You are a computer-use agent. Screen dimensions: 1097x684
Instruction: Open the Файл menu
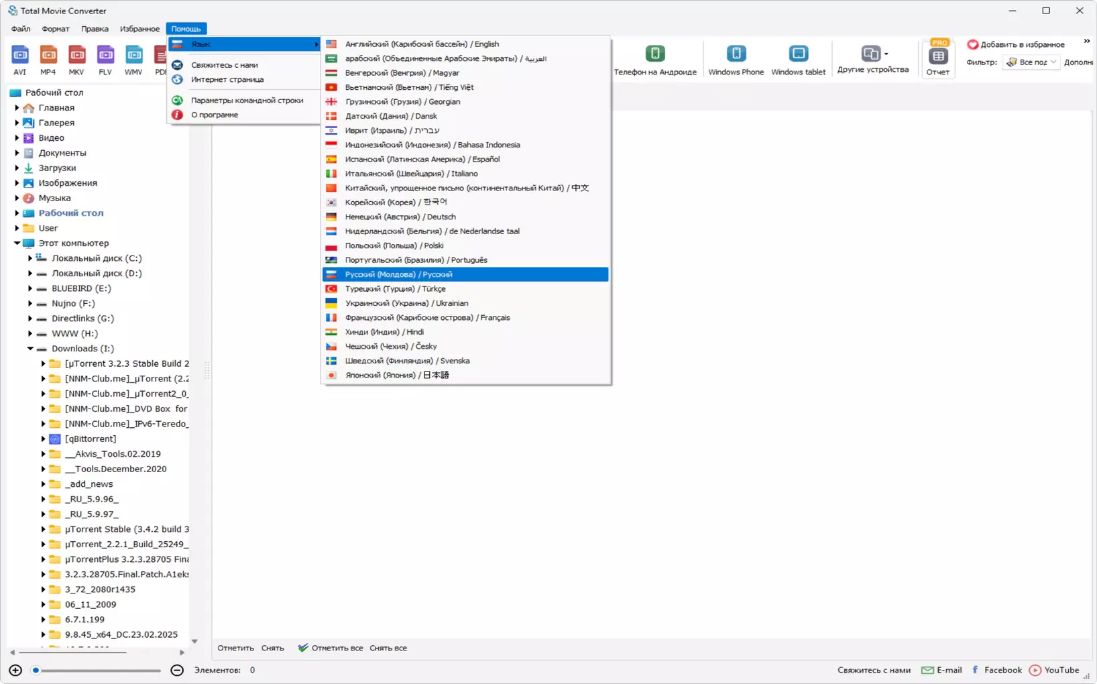point(21,29)
